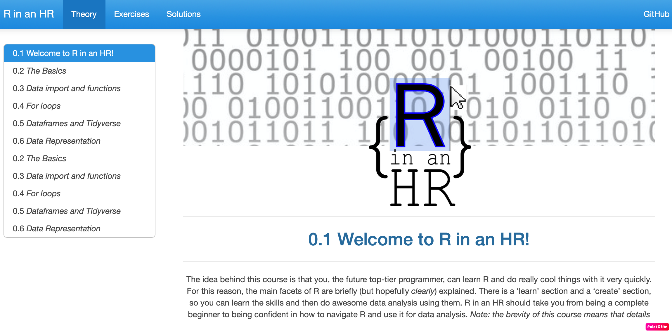
Task: Click the second 0.5 Dataframes and Tidyverse entry
Action: 67,211
